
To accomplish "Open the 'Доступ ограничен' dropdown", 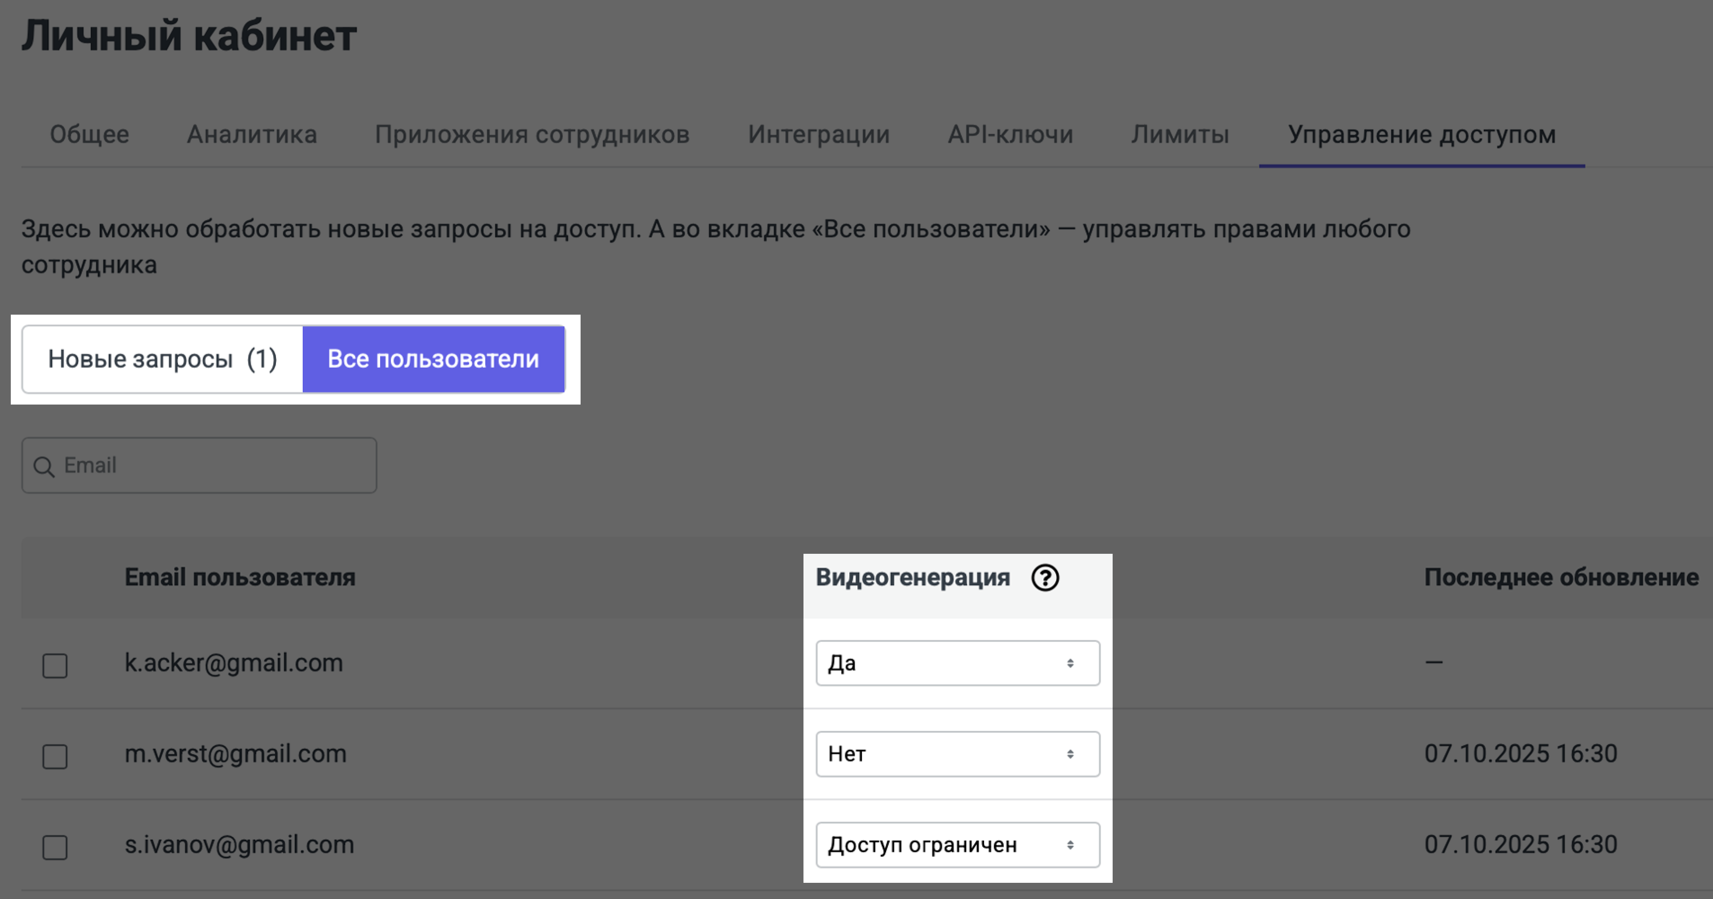I will pos(958,845).
